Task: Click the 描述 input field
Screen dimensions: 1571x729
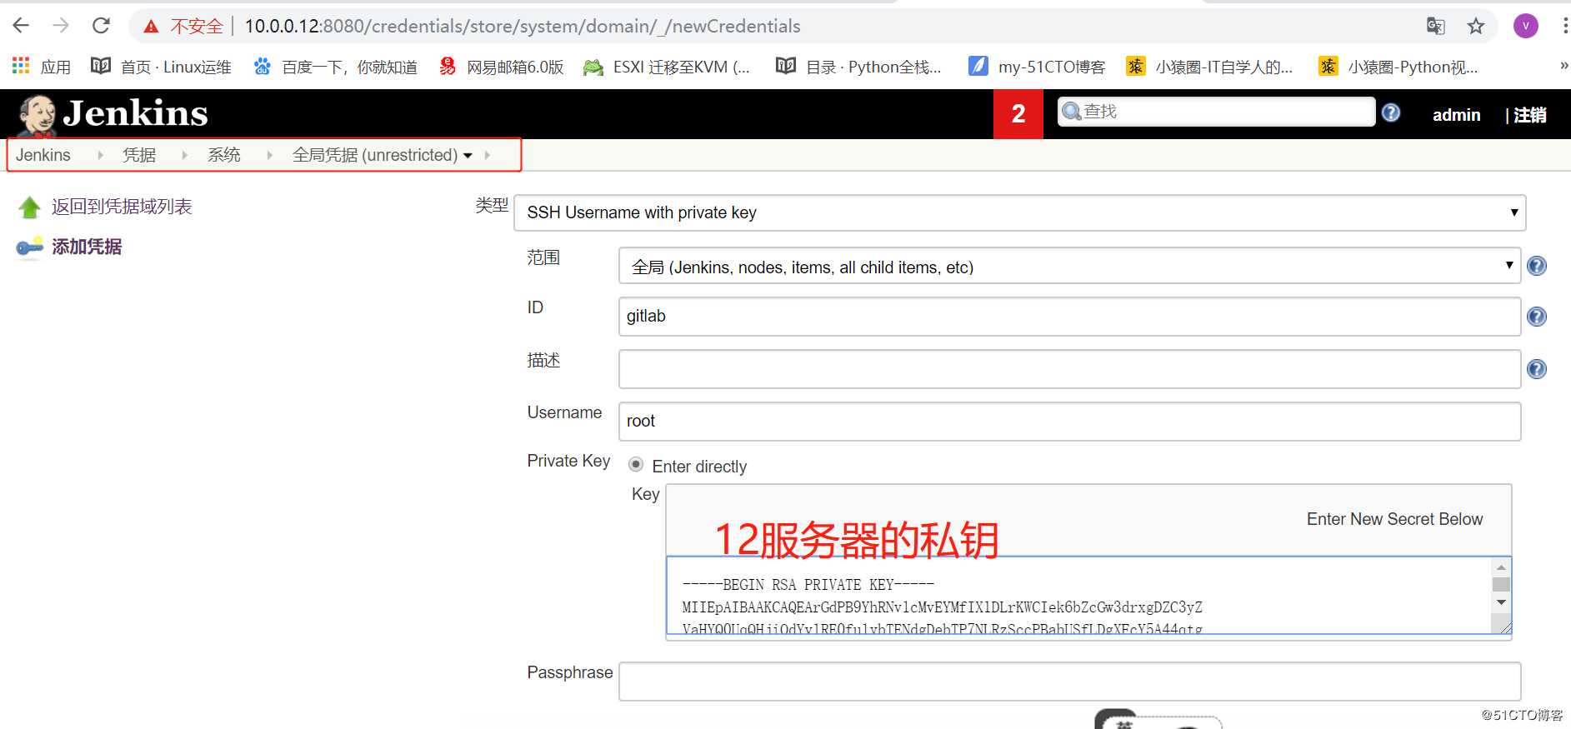Action: coord(1069,369)
